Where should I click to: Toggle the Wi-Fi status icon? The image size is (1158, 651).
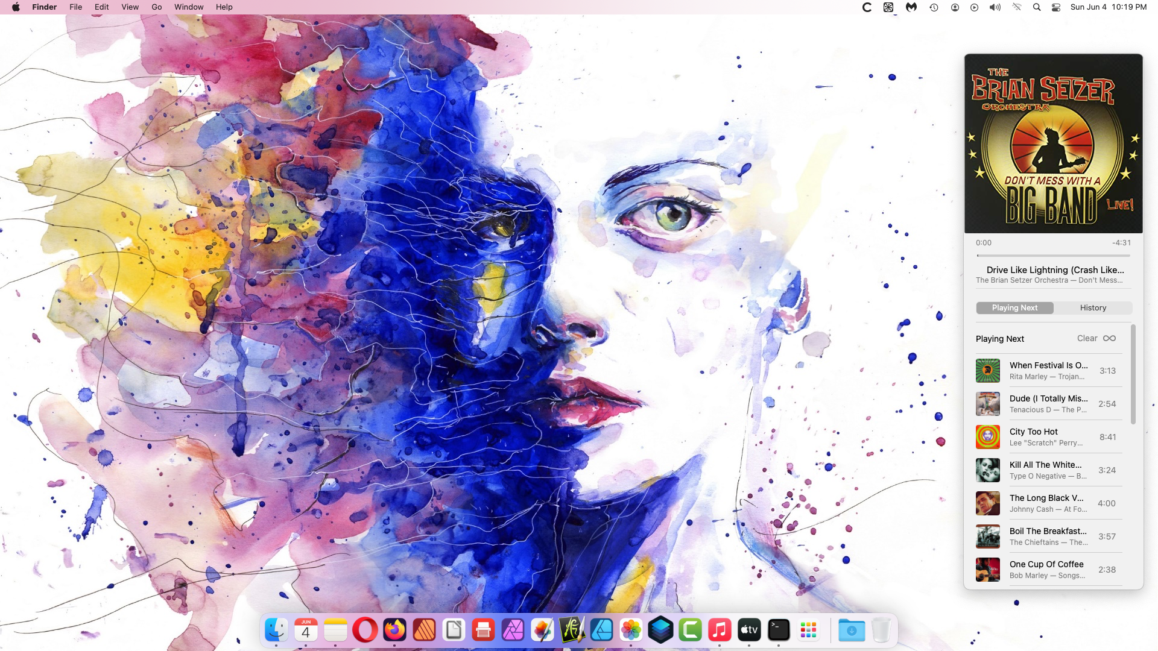(x=1017, y=7)
